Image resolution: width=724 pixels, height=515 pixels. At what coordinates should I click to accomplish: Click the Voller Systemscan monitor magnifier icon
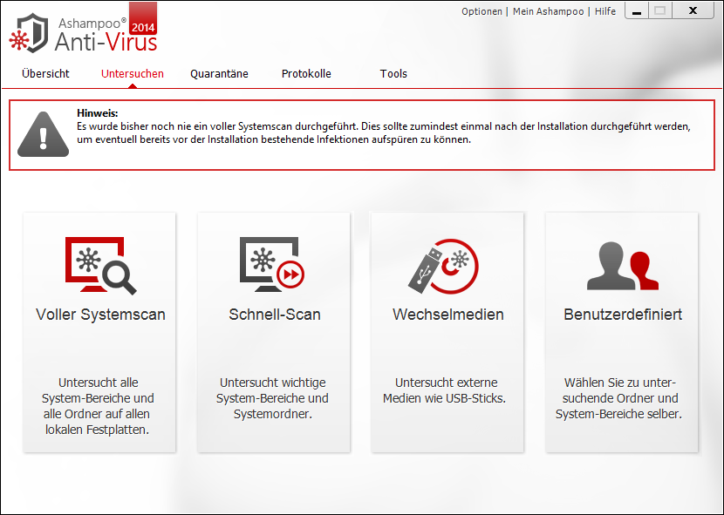tap(100, 266)
